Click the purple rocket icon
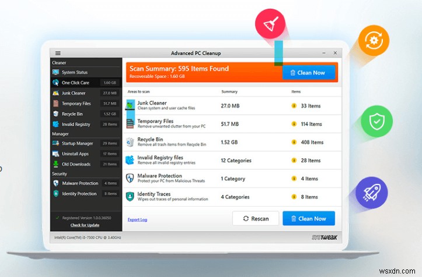This screenshot has height=277, width=422. point(372,193)
